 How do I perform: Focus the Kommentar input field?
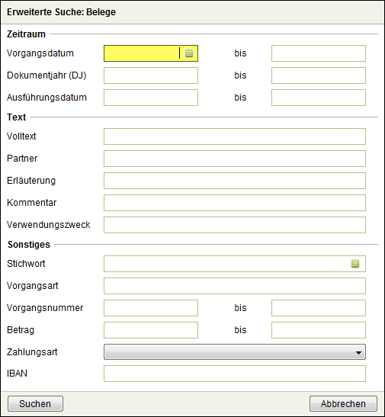coord(235,203)
